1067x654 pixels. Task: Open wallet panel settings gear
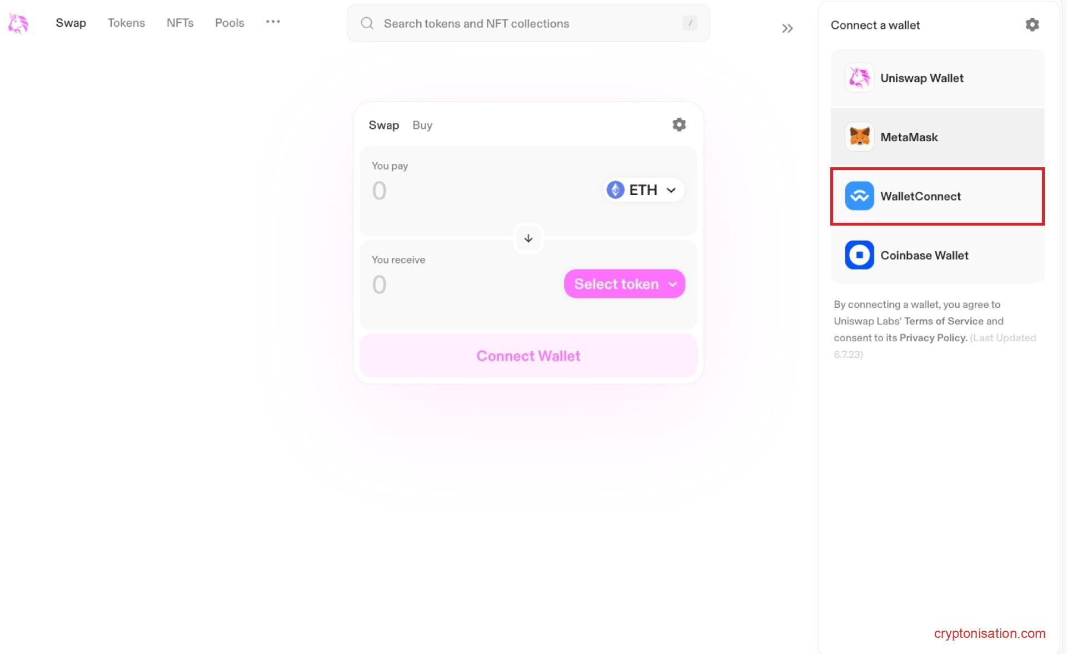pos(1032,24)
